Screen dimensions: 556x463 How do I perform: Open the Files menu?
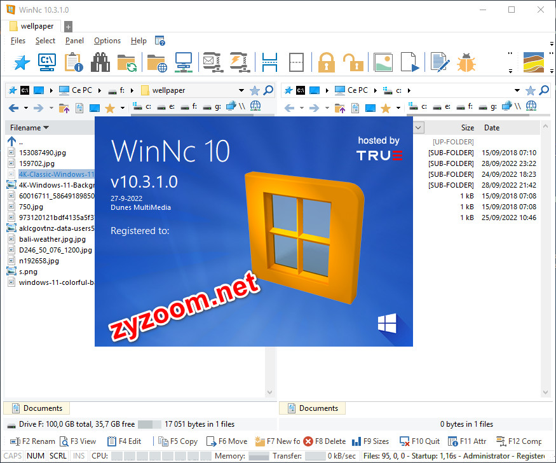(18, 41)
